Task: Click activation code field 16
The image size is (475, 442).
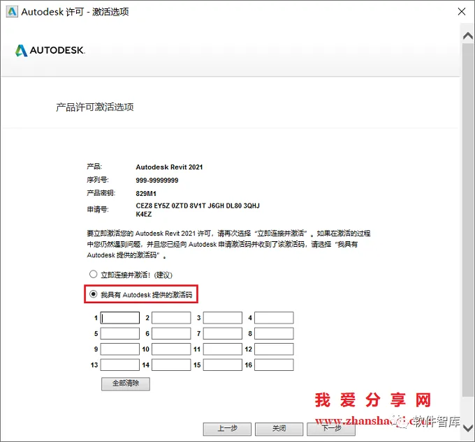Action: (x=274, y=365)
